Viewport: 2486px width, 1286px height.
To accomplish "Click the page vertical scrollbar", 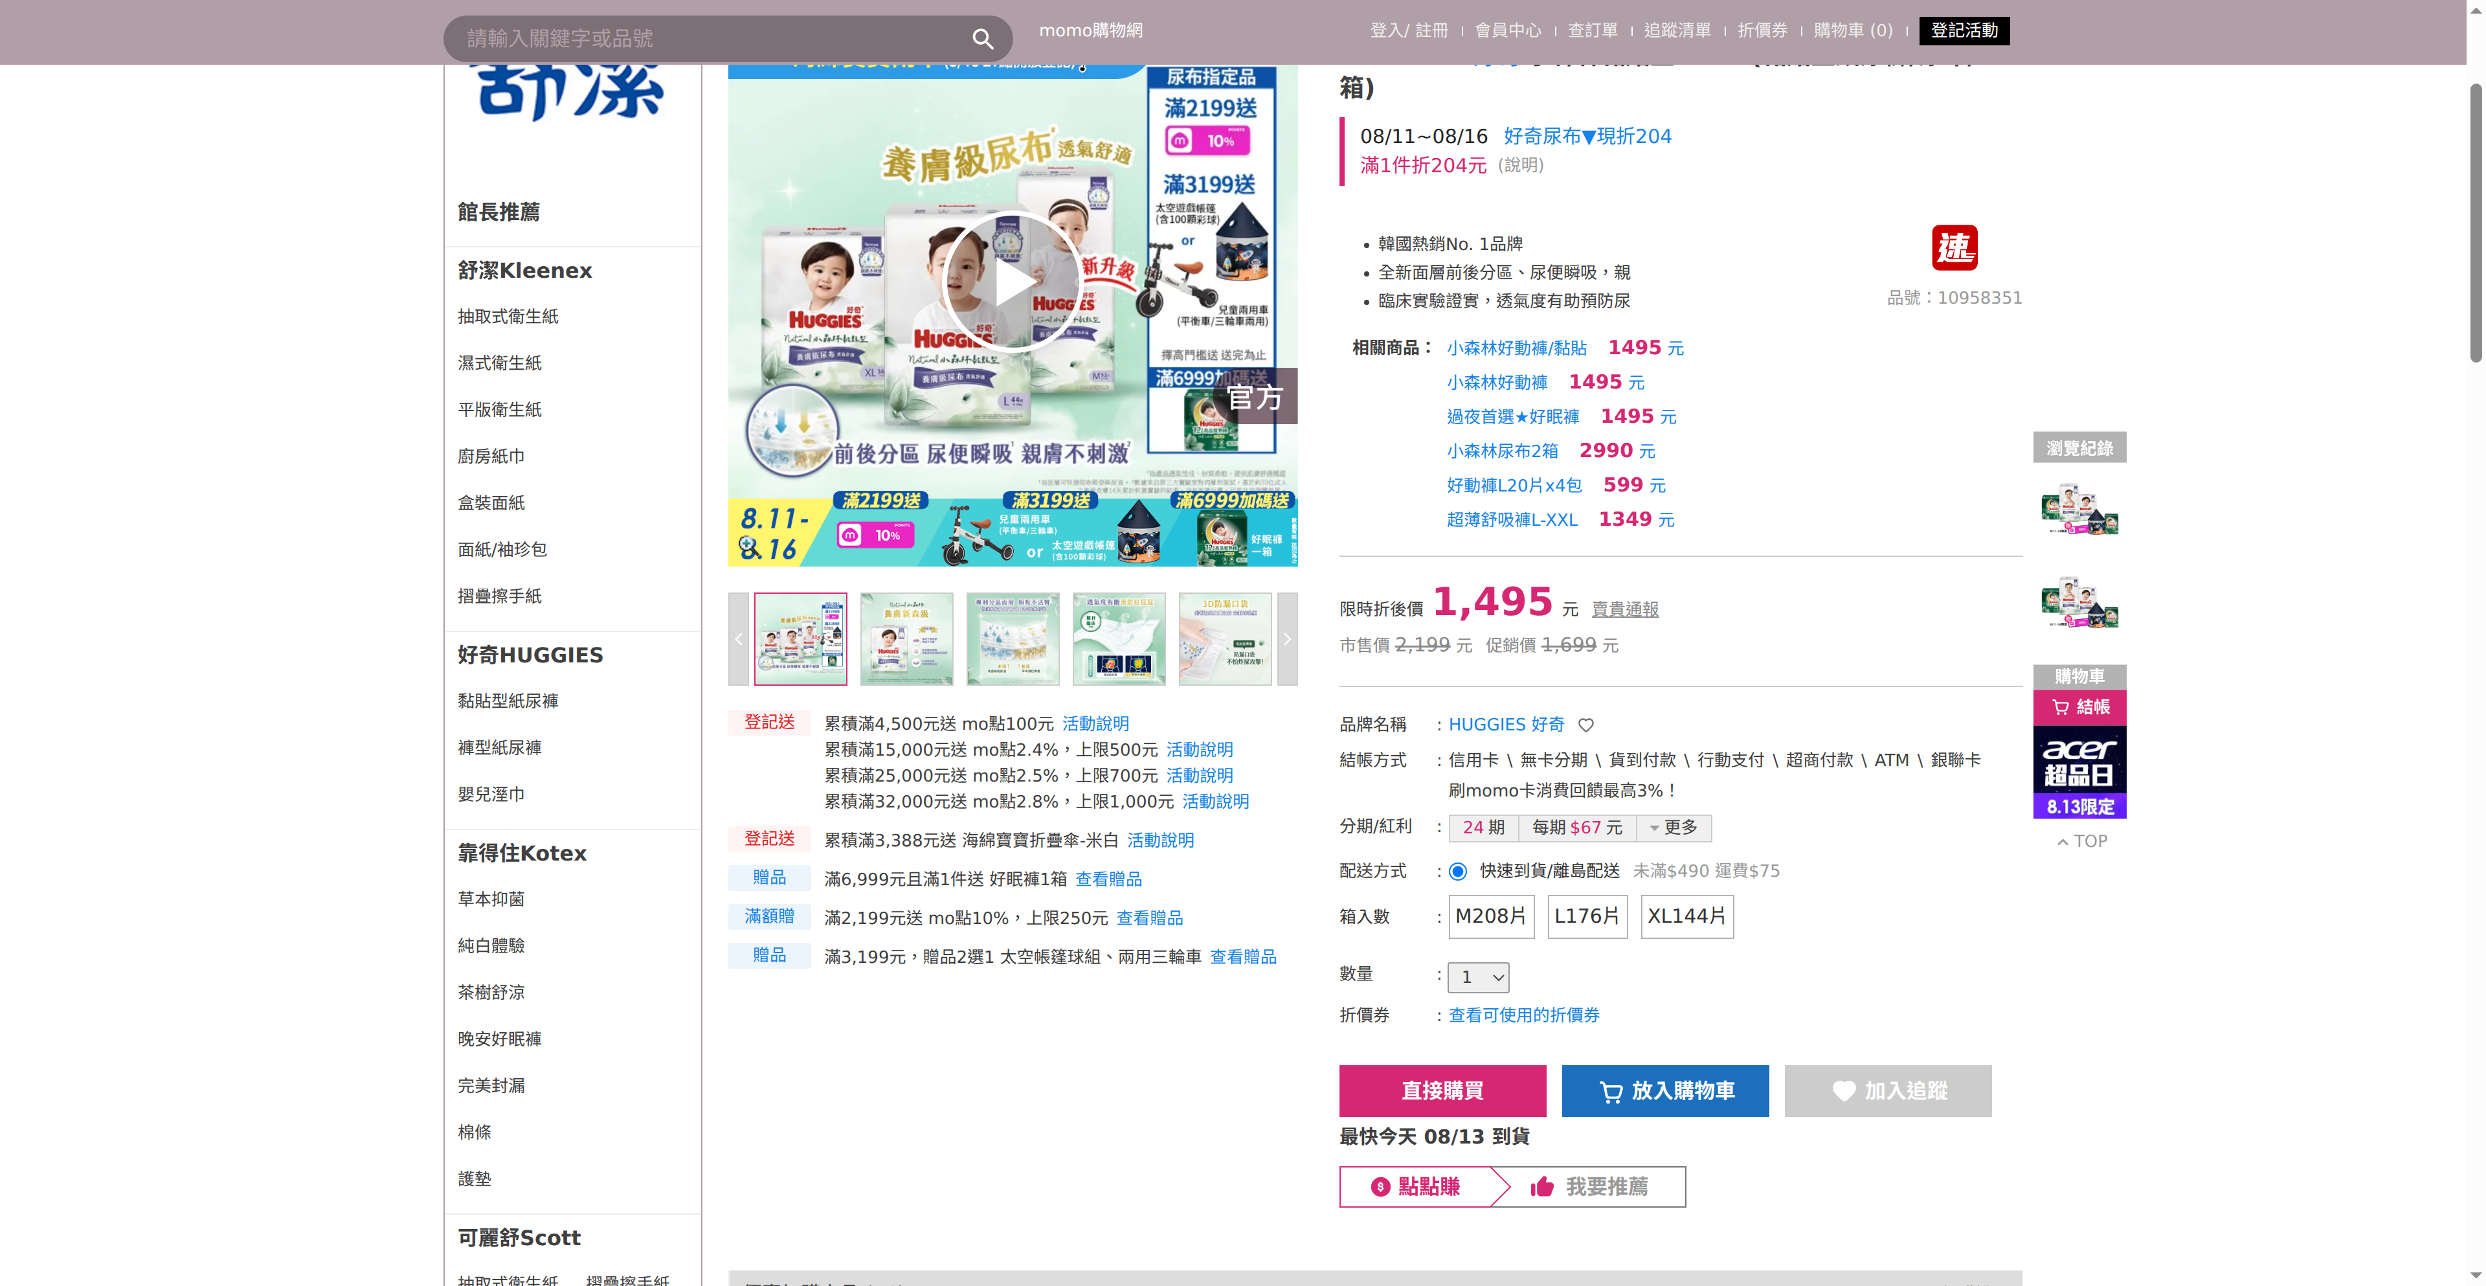I will 2476,223.
